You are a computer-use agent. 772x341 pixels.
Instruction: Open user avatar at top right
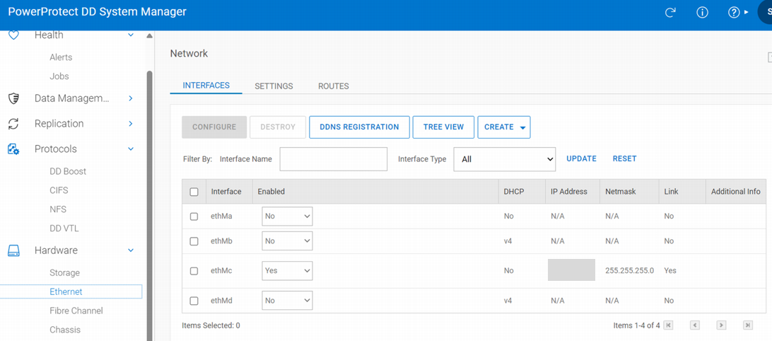click(766, 13)
